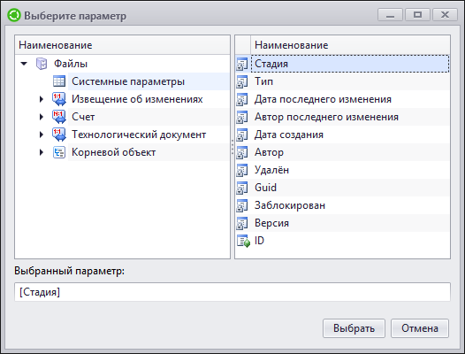This screenshot has height=354, width=465.
Task: Expand the Технологический документ node
Action: pyautogui.click(x=42, y=135)
